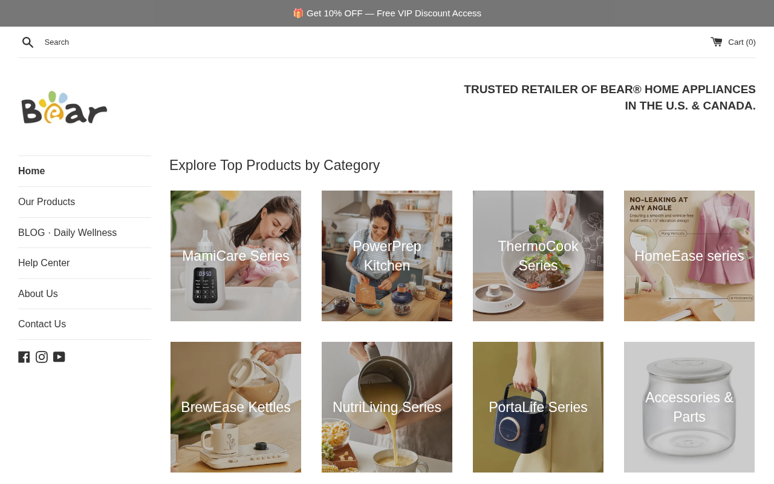Screen dimensions: 774x484
Task: Open Accessories & Parts category tile
Action: click(689, 407)
